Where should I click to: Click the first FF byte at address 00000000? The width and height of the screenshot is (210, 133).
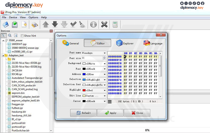point(125,57)
